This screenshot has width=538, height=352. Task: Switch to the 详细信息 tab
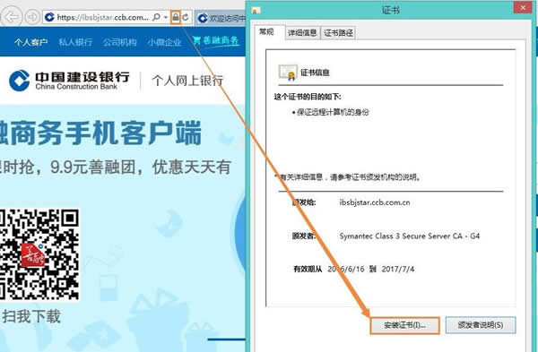click(x=302, y=33)
